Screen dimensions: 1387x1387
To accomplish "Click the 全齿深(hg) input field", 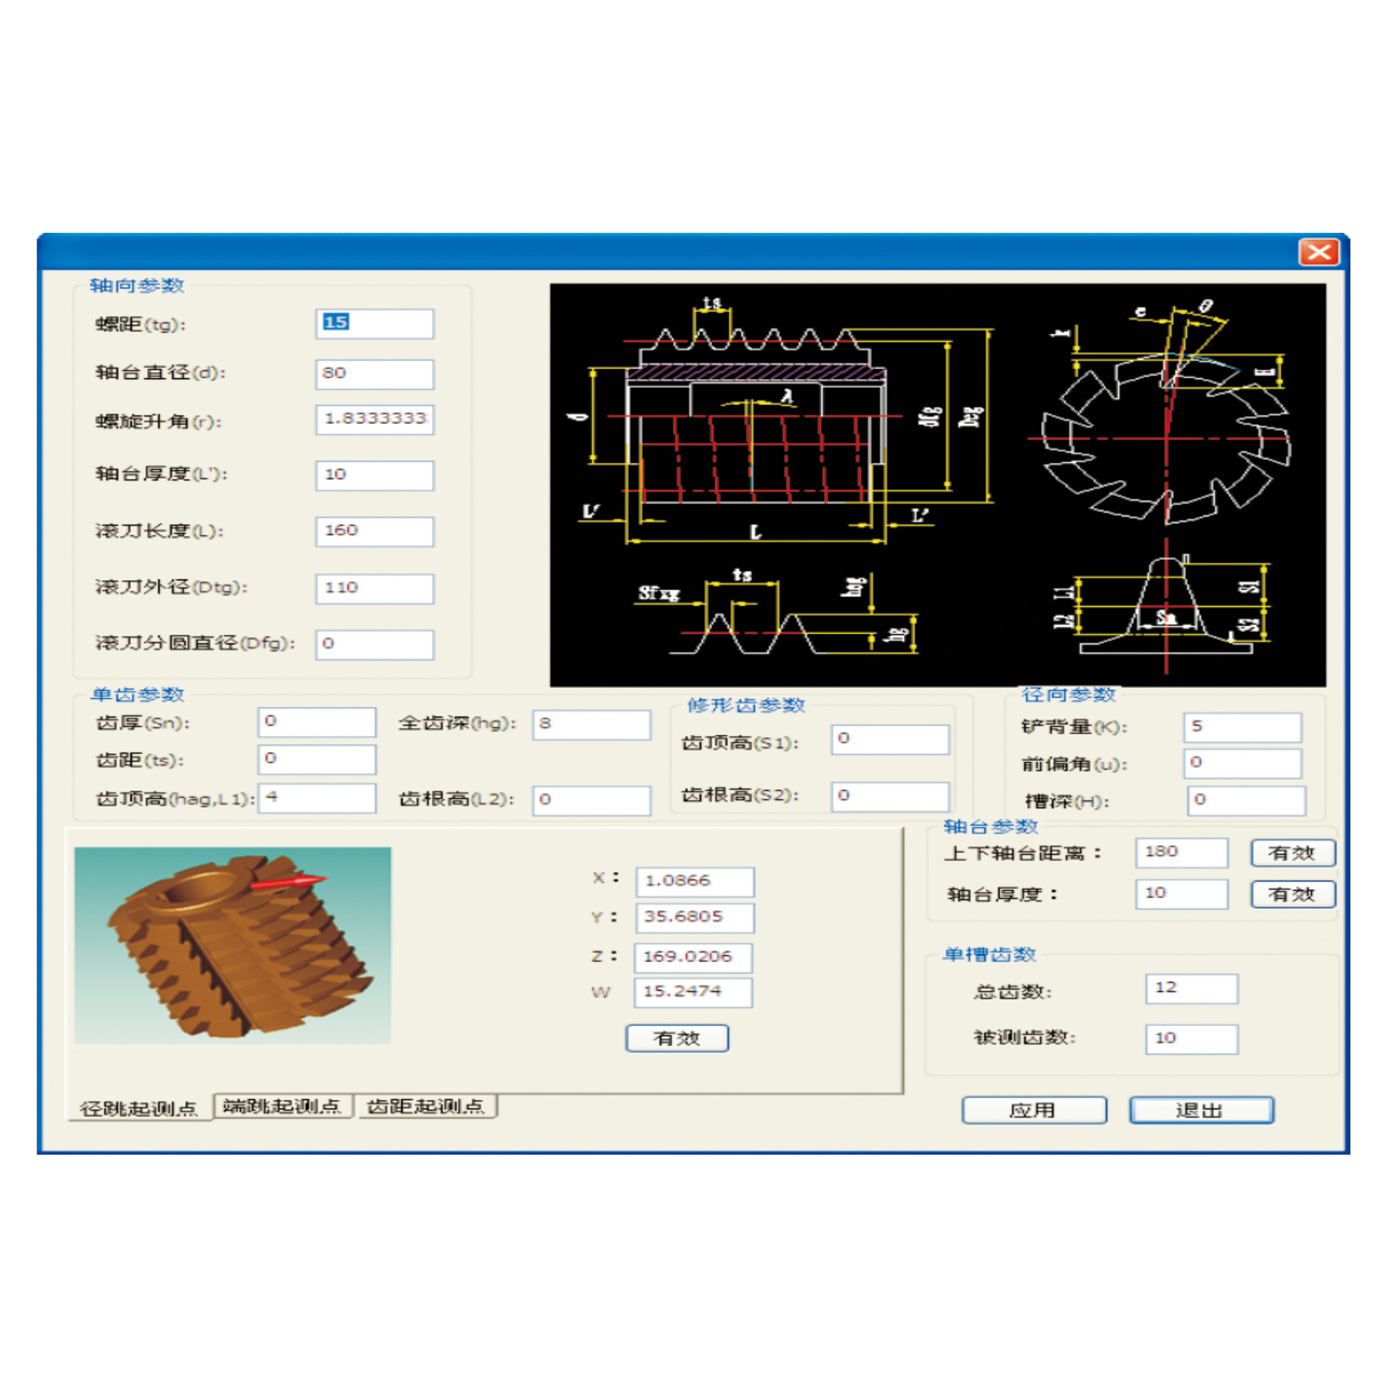I will pyautogui.click(x=592, y=724).
